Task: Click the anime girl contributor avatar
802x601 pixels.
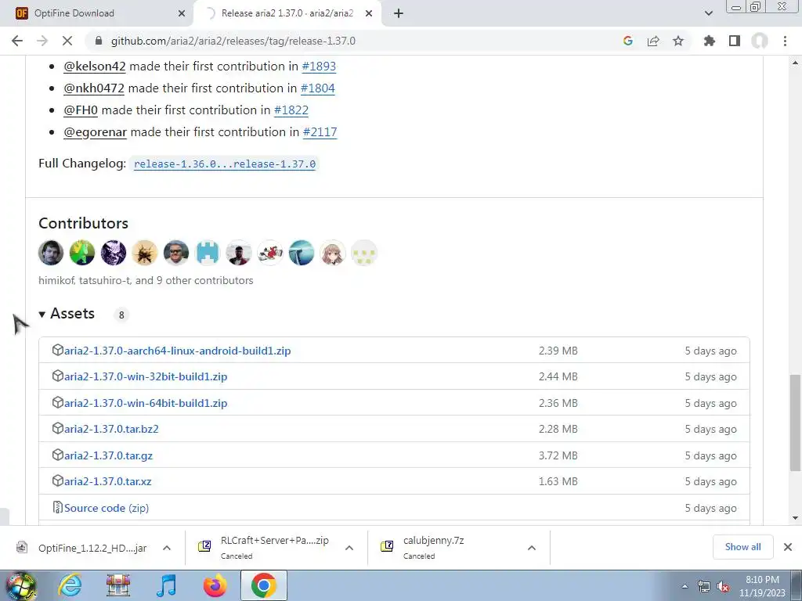Action: coord(332,253)
